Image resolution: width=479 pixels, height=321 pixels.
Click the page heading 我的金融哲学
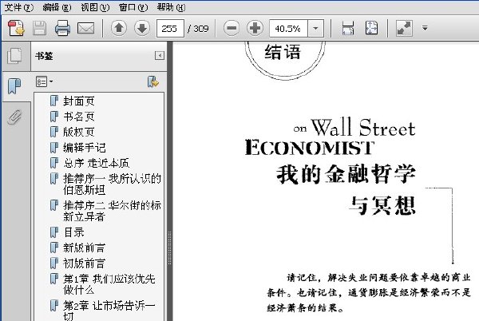pos(346,174)
